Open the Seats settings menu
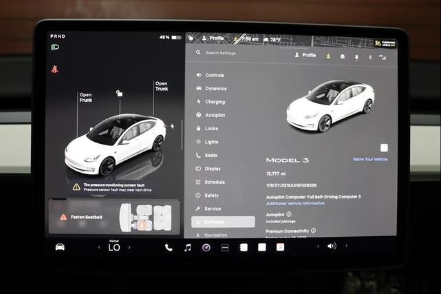This screenshot has width=441, height=294. coord(206,156)
